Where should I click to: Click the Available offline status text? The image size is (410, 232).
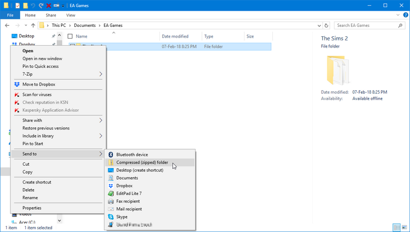click(367, 98)
